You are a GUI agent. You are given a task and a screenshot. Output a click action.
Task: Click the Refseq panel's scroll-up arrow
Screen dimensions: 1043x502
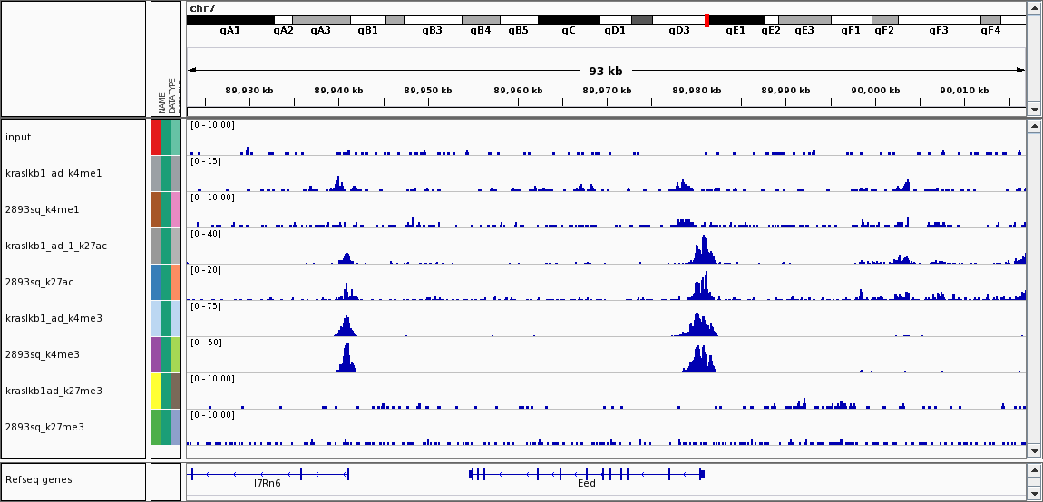tap(1035, 470)
